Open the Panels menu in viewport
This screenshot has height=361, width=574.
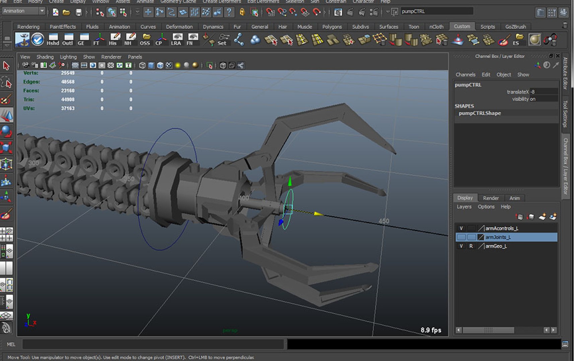click(135, 57)
